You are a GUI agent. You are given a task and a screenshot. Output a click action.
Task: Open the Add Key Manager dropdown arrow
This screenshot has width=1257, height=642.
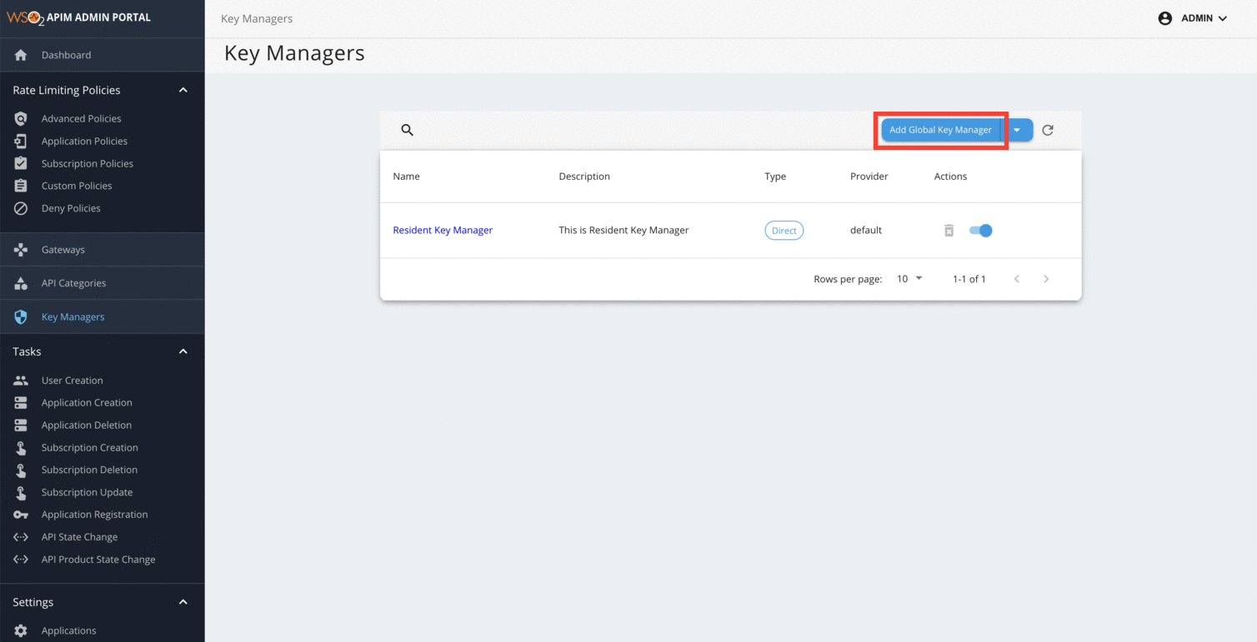tap(1017, 130)
